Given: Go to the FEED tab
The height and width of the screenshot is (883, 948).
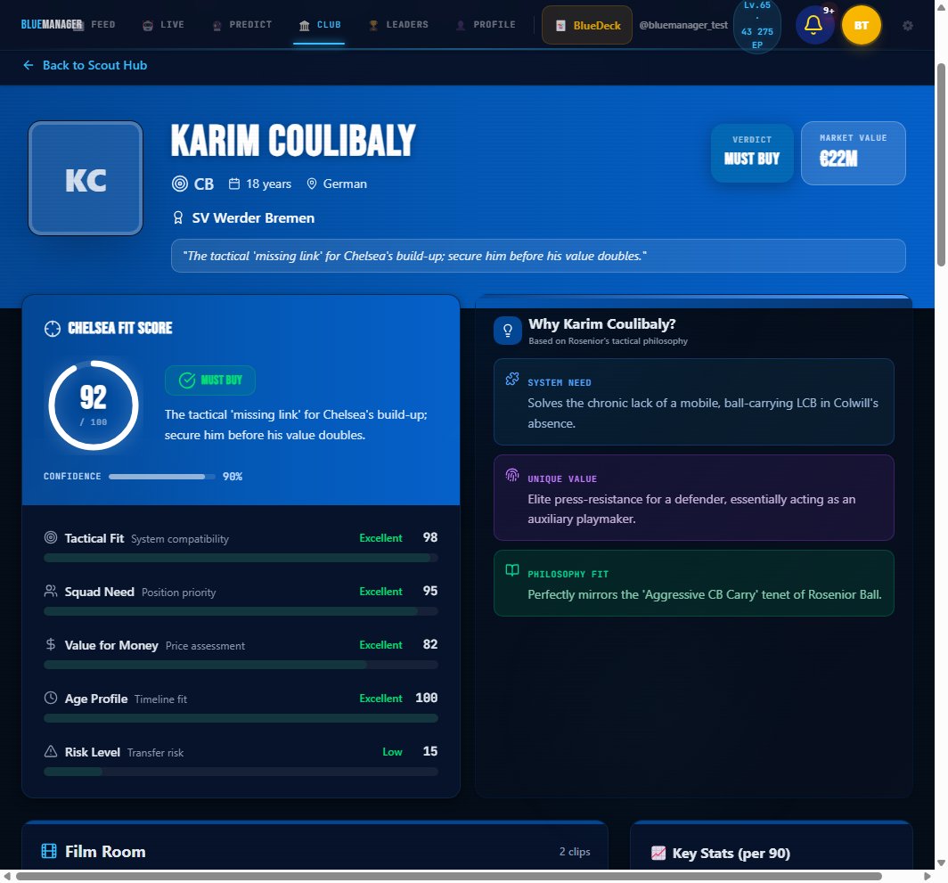Looking at the screenshot, I should (x=97, y=25).
